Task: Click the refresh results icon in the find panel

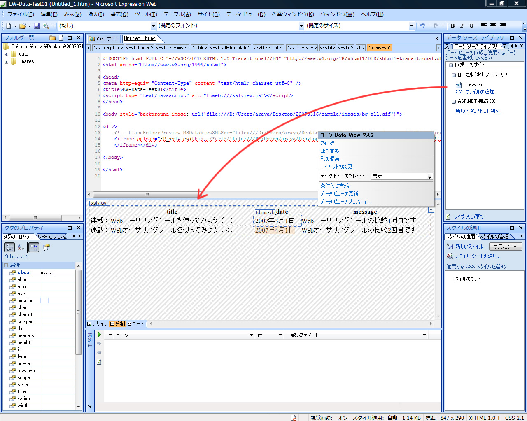Action: [x=99, y=362]
